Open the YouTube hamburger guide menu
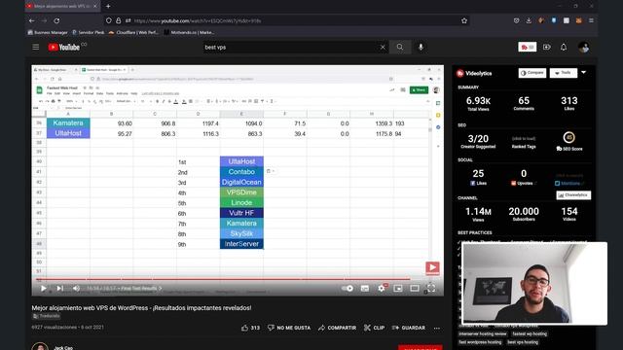The width and height of the screenshot is (623, 350). click(x=36, y=48)
